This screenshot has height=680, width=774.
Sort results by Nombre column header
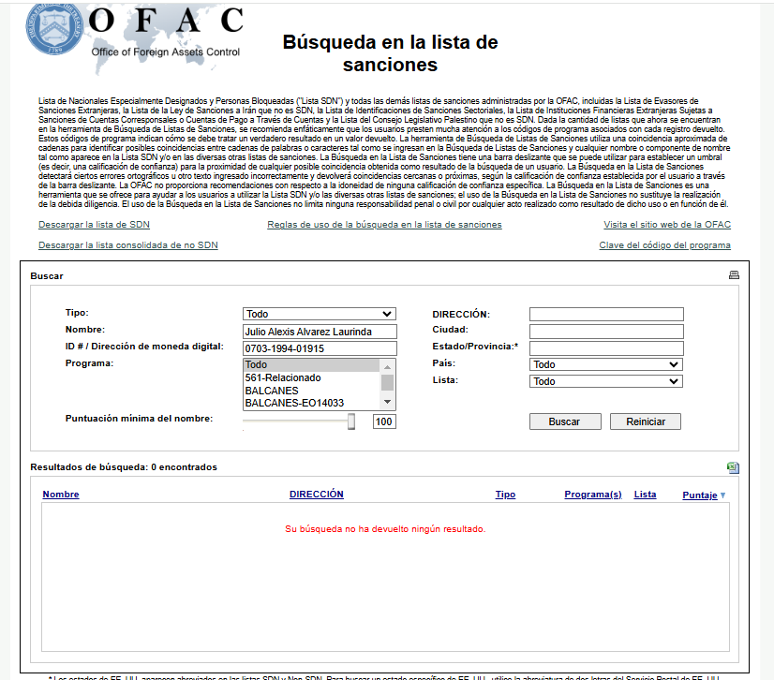pos(61,495)
